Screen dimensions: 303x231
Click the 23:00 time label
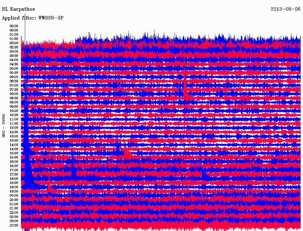[14, 221]
